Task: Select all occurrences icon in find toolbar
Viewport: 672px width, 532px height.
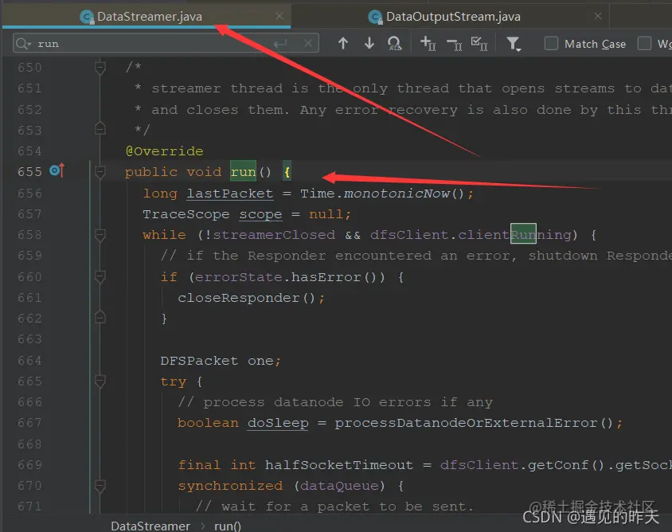Action: tap(479, 43)
